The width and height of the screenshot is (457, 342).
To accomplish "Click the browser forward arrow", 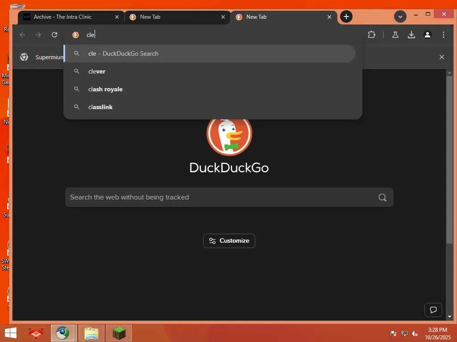I will [38, 35].
